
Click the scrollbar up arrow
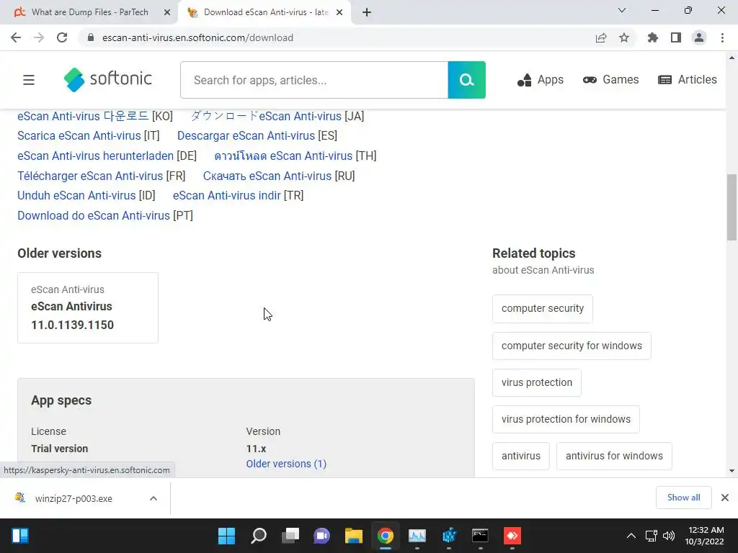[732, 58]
